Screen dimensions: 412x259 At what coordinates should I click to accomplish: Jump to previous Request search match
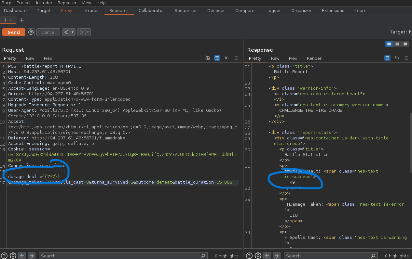coord(22,255)
